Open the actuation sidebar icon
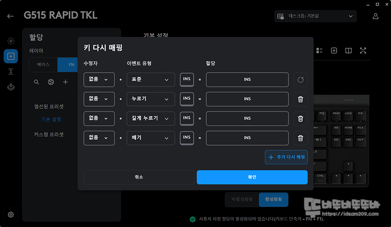 (11, 72)
